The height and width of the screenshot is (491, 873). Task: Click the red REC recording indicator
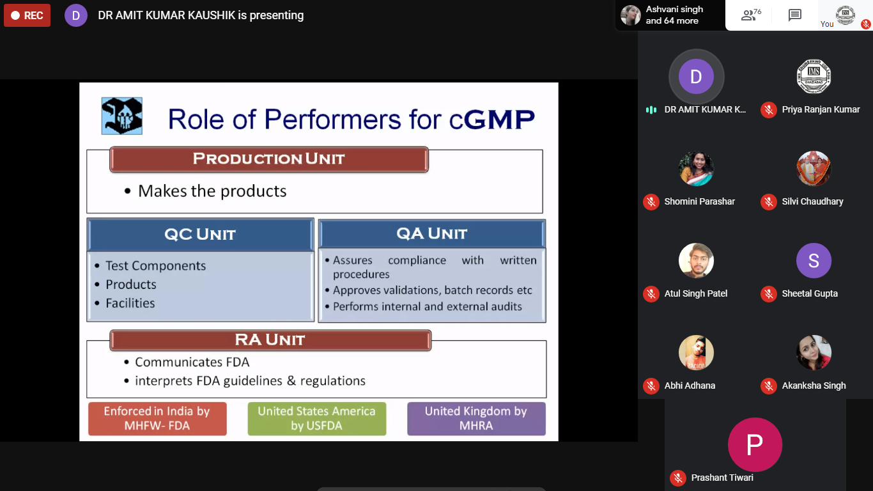27,15
